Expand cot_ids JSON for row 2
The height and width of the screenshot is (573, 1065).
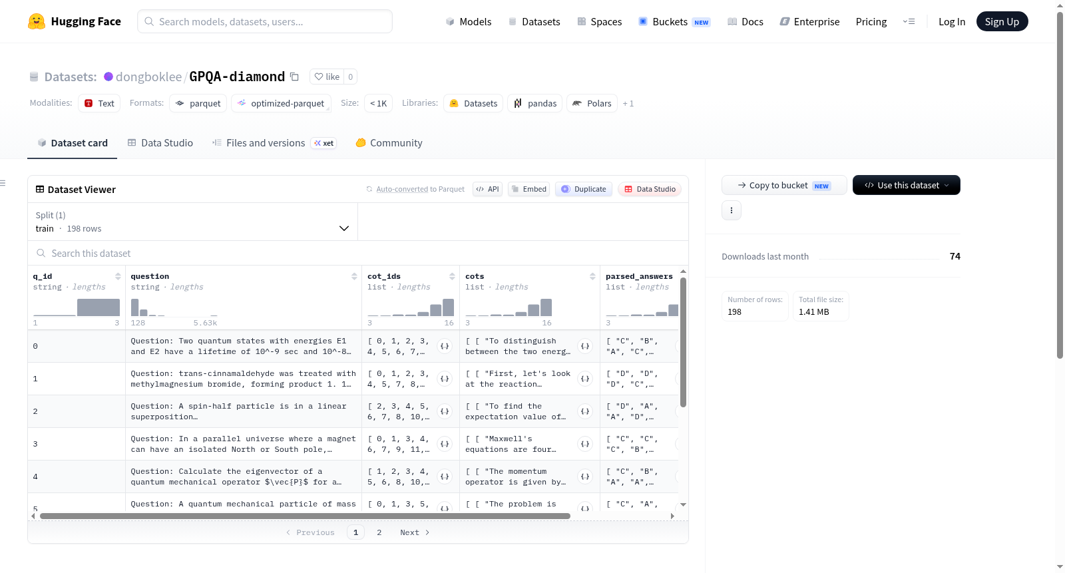point(445,411)
